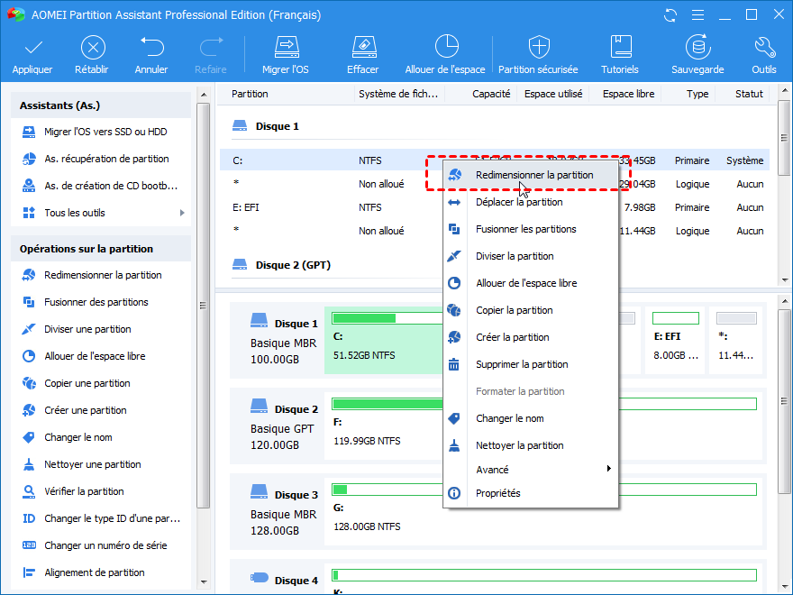Screen dimensions: 793x595
Task: Open the Outils wrench menu
Action: tap(763, 47)
